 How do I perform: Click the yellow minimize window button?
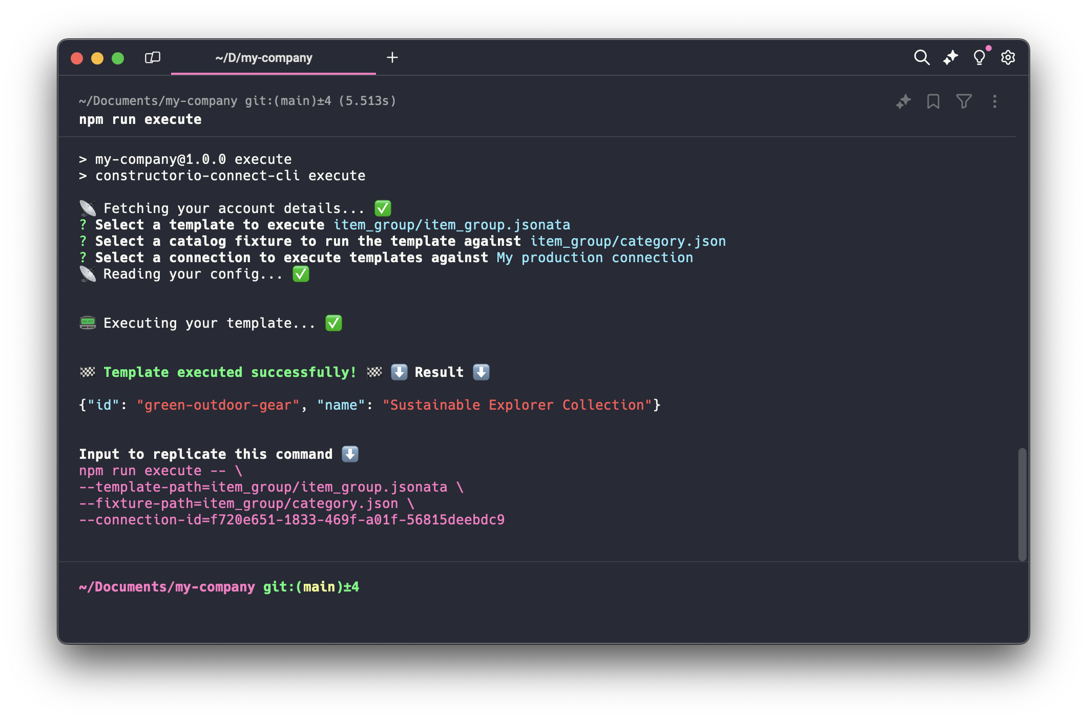[x=97, y=58]
